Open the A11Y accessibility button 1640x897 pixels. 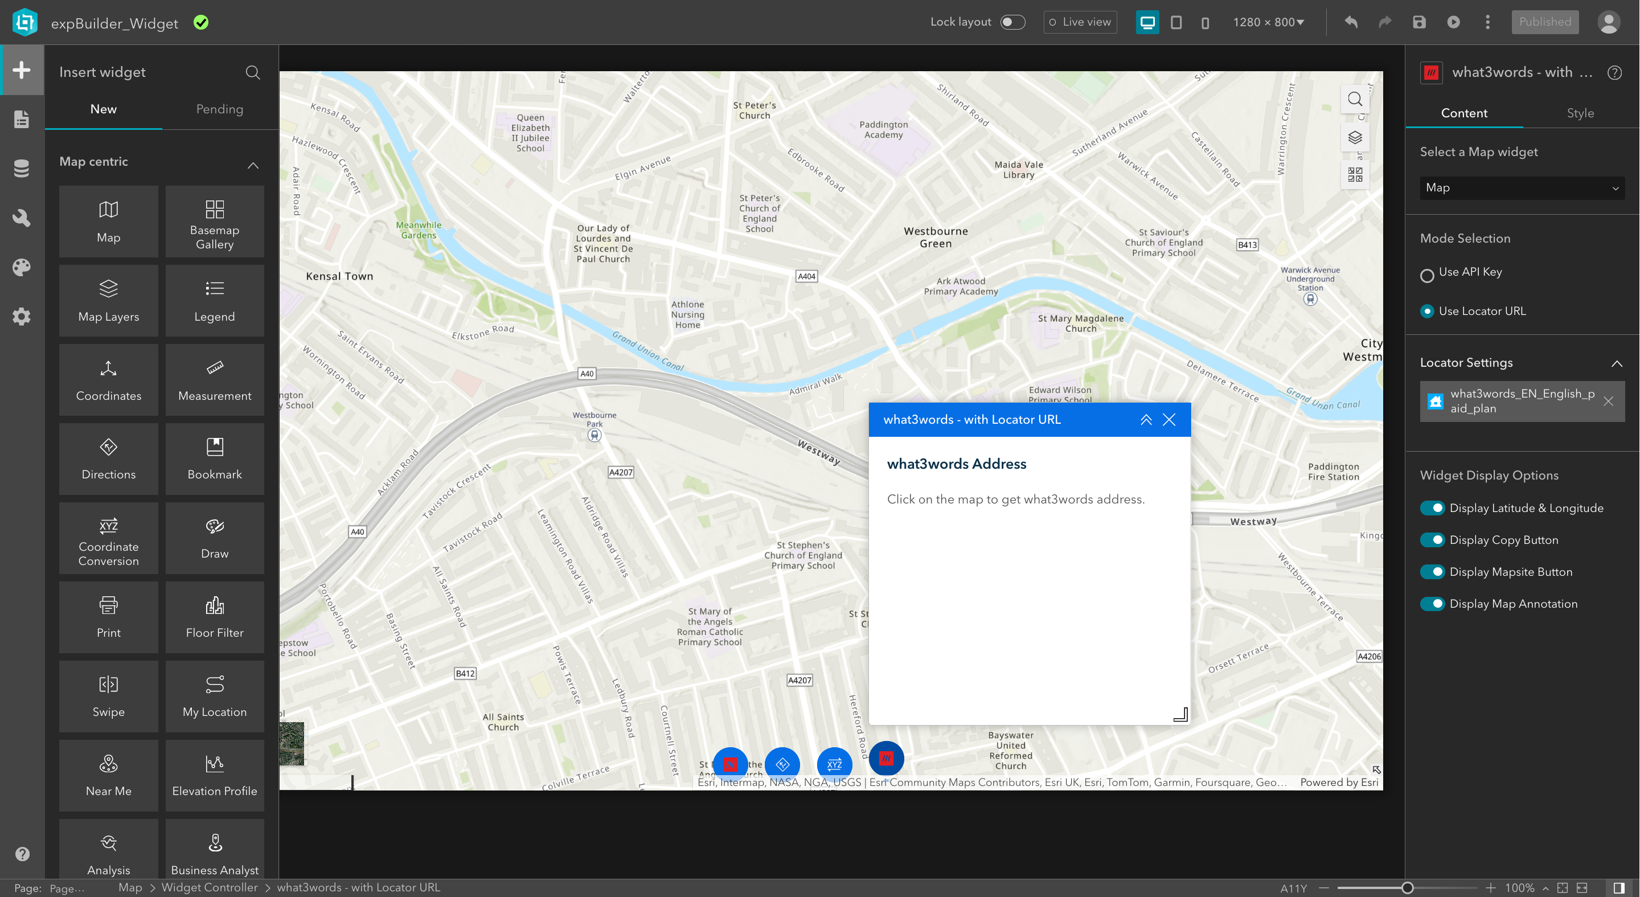1294,888
